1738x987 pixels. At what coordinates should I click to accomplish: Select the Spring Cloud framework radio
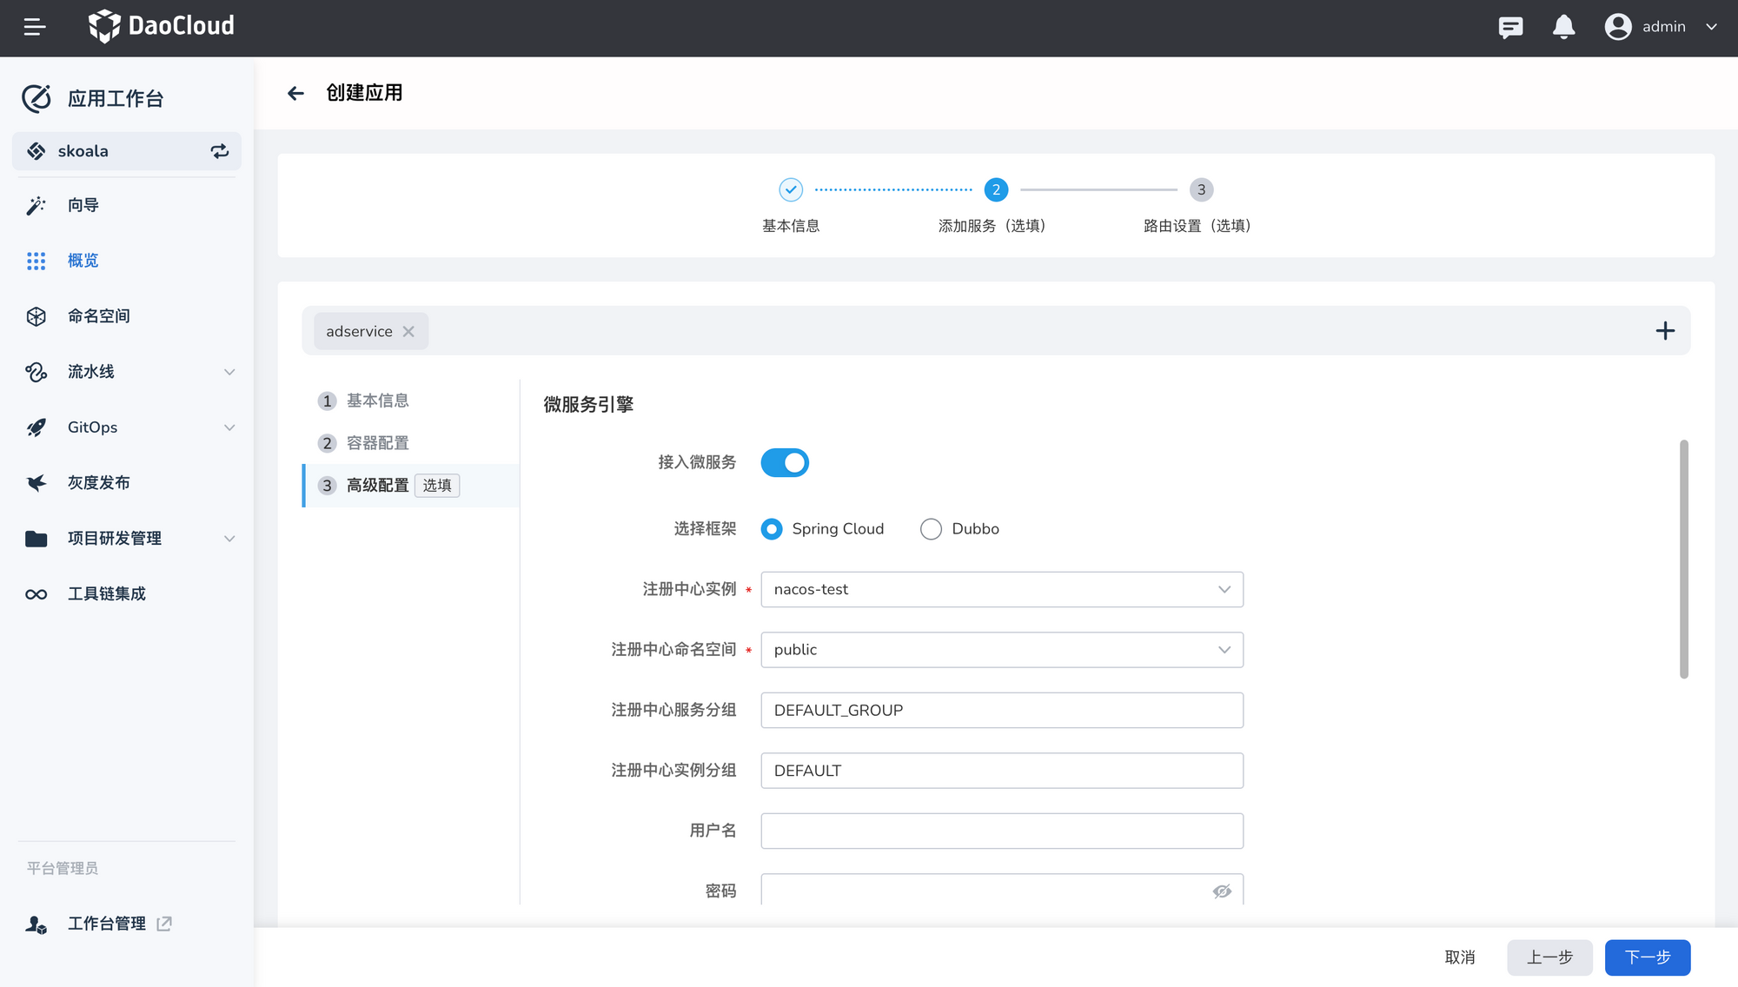771,529
